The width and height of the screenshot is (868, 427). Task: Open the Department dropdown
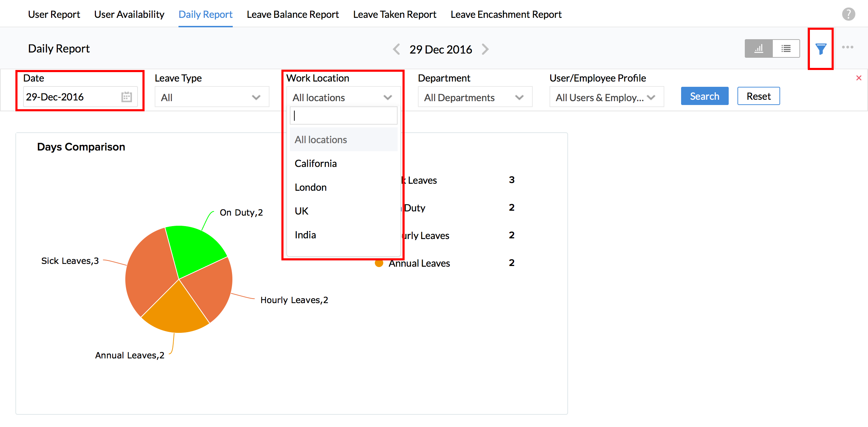pos(475,97)
